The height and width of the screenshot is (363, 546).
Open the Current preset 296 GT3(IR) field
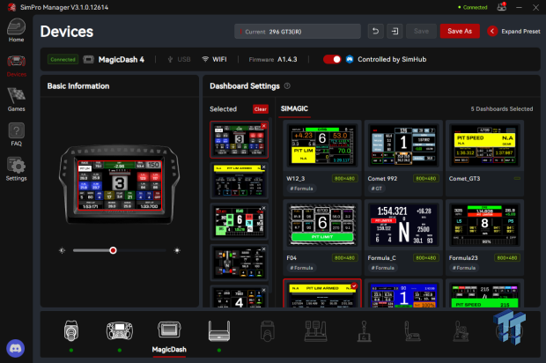[298, 32]
